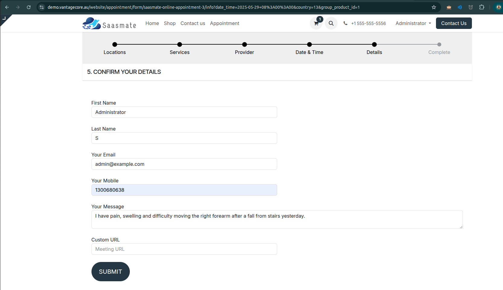The height and width of the screenshot is (290, 503).
Task: Jump back to the Date & Time step
Action: point(309,45)
